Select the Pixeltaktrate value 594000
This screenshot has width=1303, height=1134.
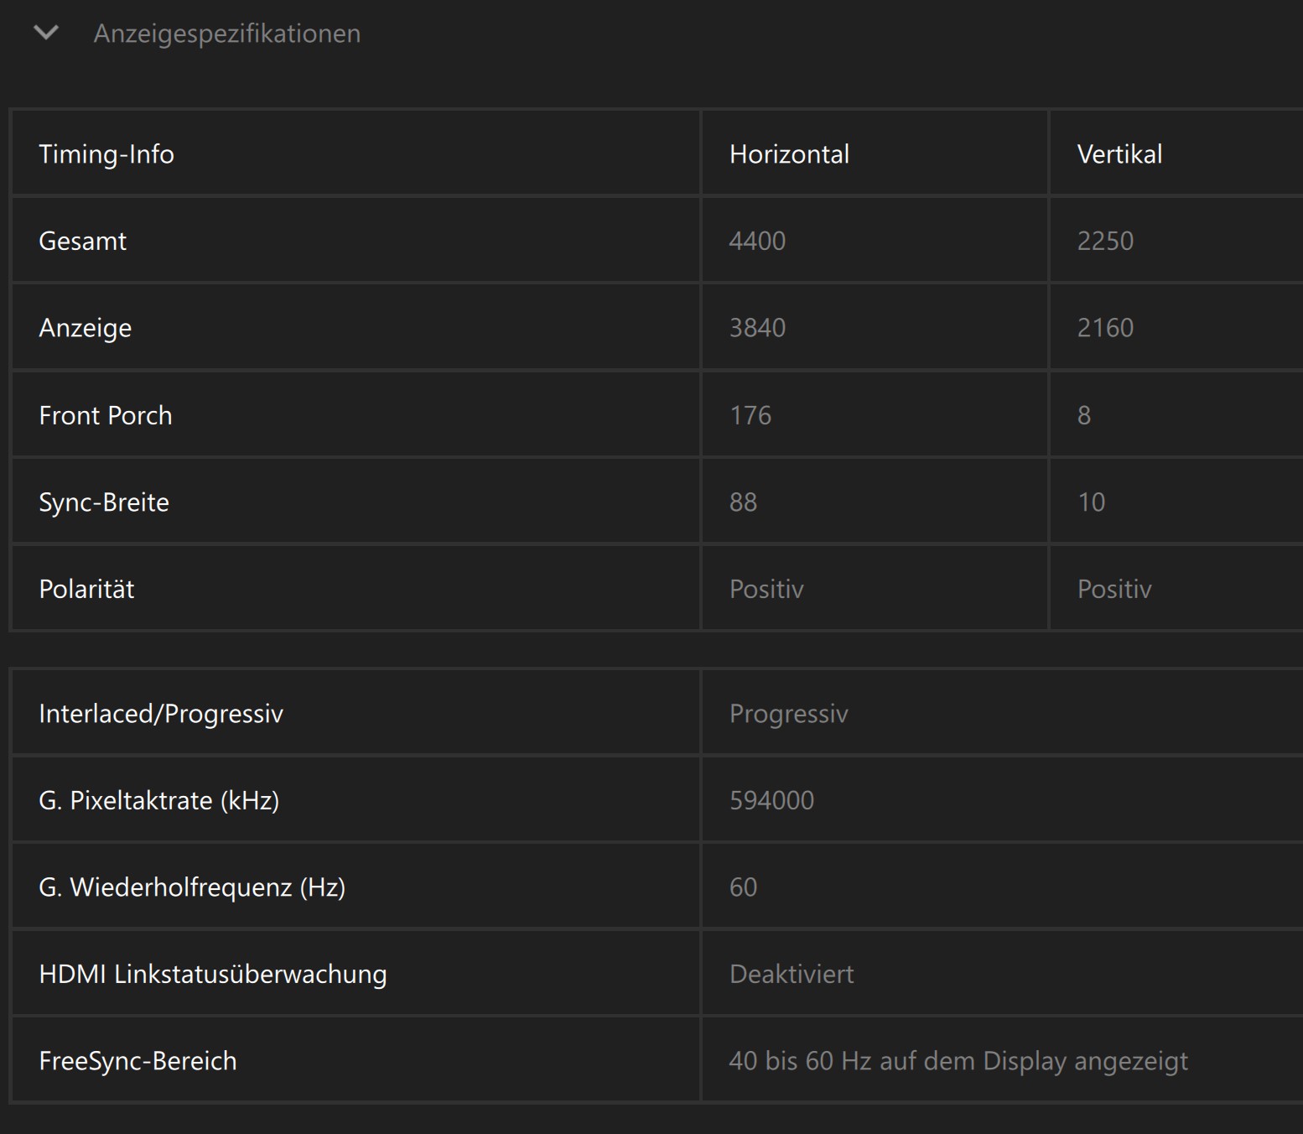coord(771,801)
